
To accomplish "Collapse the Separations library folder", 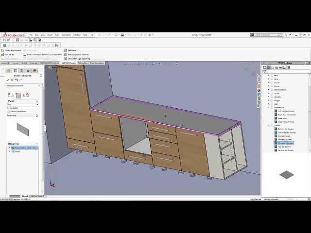I will click(x=269, y=108).
